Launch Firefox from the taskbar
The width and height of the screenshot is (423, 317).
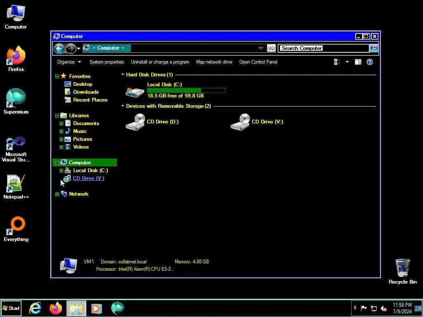tap(56, 308)
